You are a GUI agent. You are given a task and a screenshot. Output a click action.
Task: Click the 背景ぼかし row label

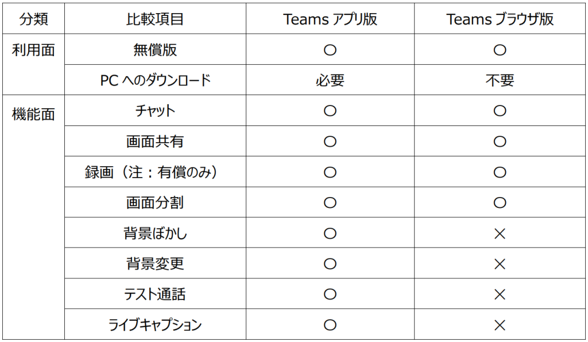[x=155, y=233]
